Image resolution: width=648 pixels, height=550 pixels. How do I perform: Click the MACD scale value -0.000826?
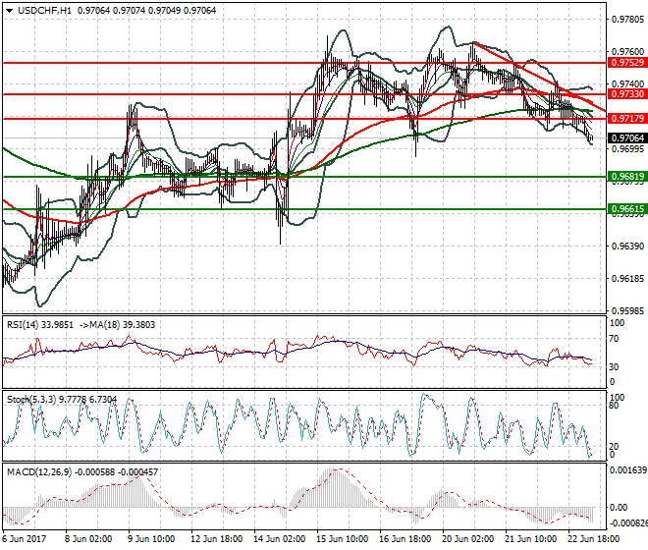(x=628, y=523)
